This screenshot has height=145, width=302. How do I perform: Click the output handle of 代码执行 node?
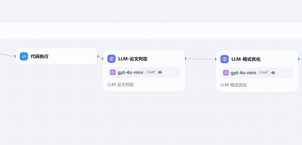(98, 56)
